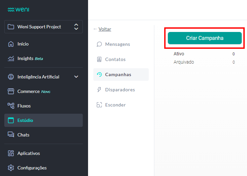The height and width of the screenshot is (176, 247).
Task: Show Arquivado campaigns
Action: [x=184, y=62]
